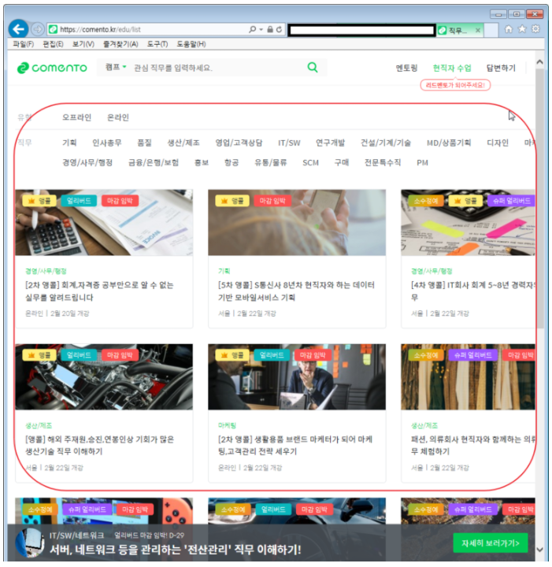Click the browser forward arrow button
552x567 pixels.
37,29
